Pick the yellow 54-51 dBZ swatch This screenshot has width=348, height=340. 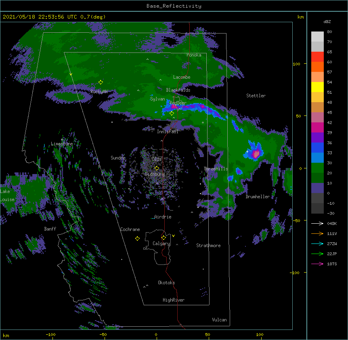pos(317,87)
